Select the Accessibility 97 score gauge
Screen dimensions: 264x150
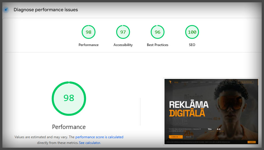pyautogui.click(x=123, y=32)
